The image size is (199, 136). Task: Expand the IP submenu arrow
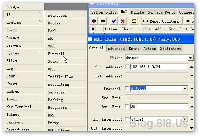40,14
